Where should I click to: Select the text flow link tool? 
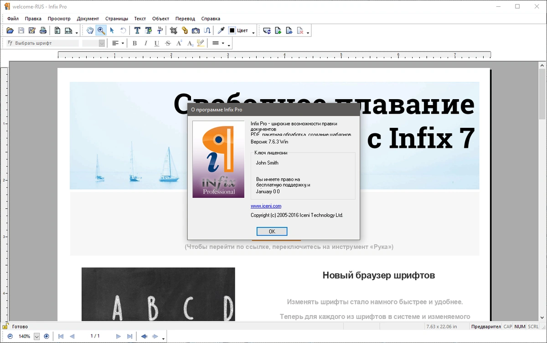207,30
